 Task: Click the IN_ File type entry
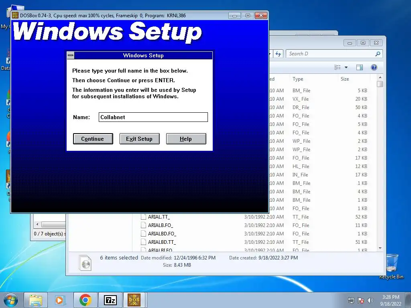pos(300,175)
